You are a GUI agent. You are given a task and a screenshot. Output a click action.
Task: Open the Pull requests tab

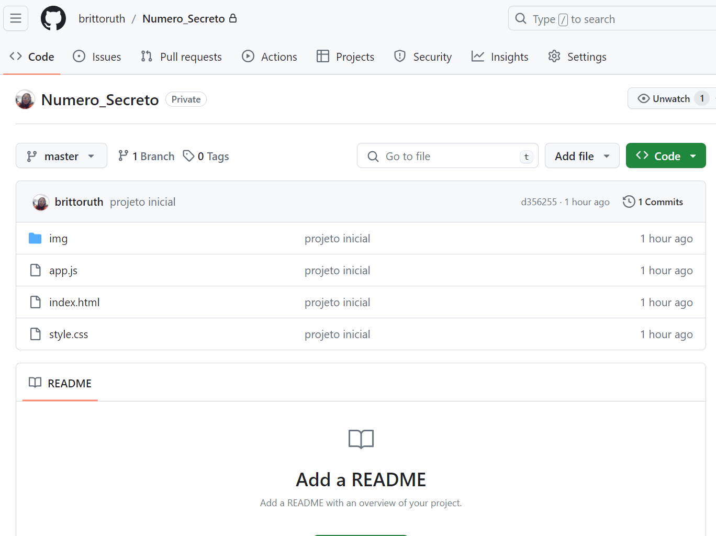[181, 57]
